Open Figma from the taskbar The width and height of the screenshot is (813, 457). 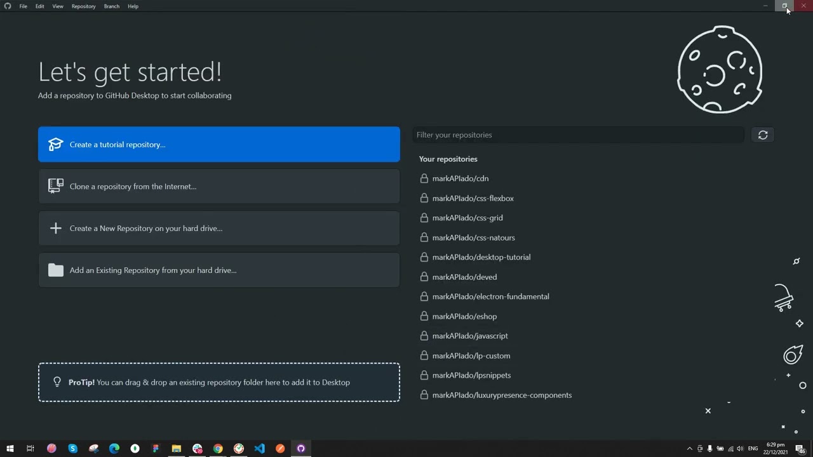(x=156, y=449)
